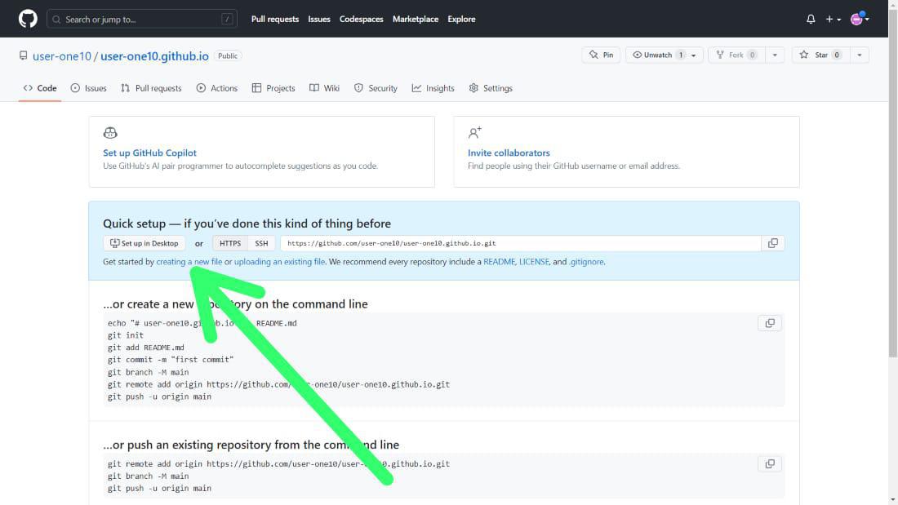Click the invite collaborators person icon
This screenshot has height=505, width=898.
coord(475,133)
